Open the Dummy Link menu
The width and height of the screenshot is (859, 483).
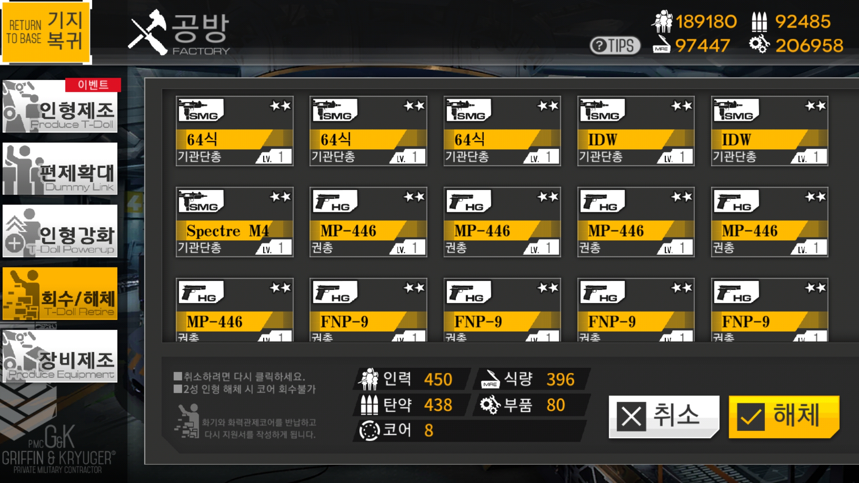[x=60, y=169]
